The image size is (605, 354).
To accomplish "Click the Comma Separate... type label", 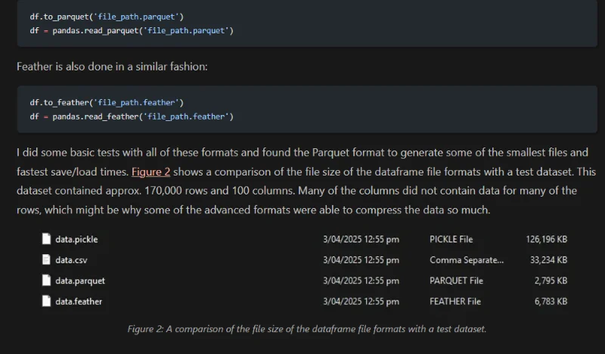I will pos(466,260).
